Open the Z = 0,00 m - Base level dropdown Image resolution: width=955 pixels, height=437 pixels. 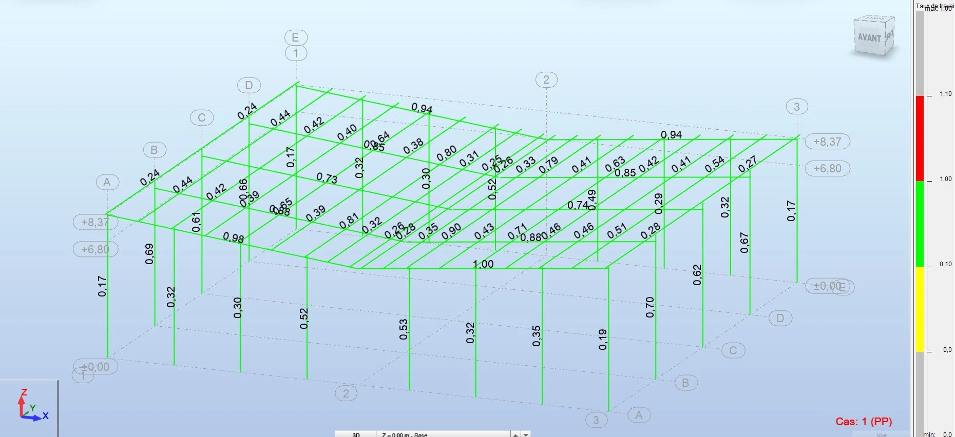443,434
